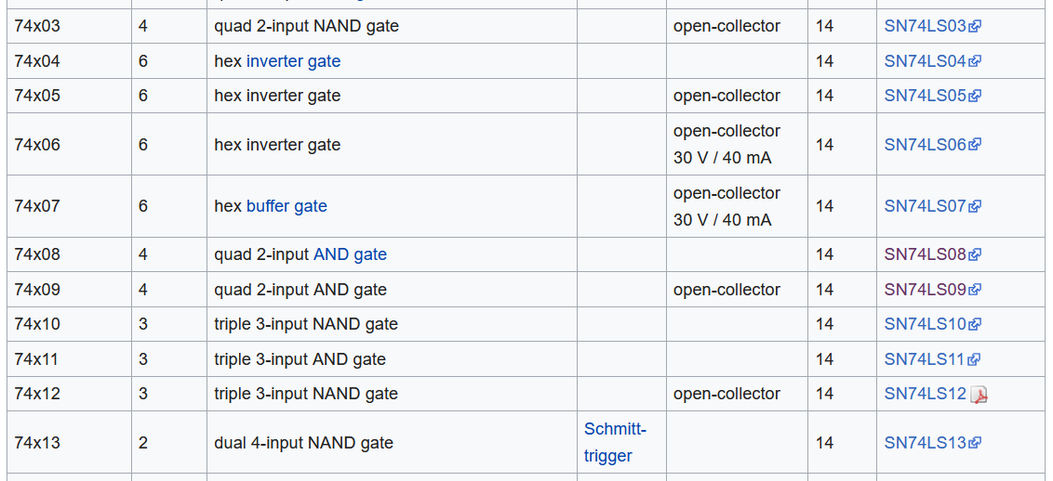Open the SN74LS12 datasheet text link

[925, 394]
